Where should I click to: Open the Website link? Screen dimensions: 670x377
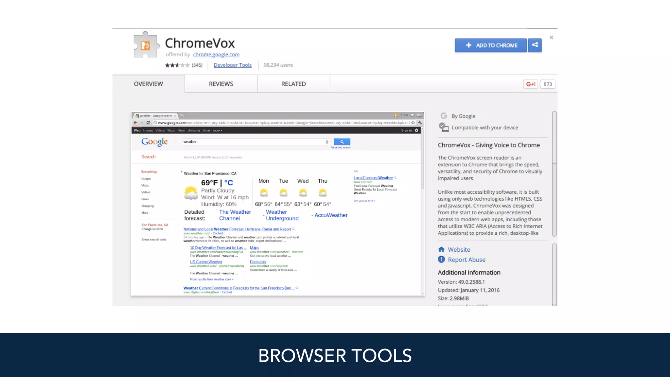tap(459, 249)
